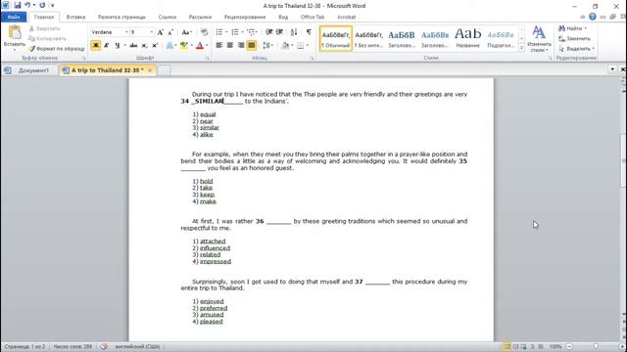Apply subscript formatting

144,46
